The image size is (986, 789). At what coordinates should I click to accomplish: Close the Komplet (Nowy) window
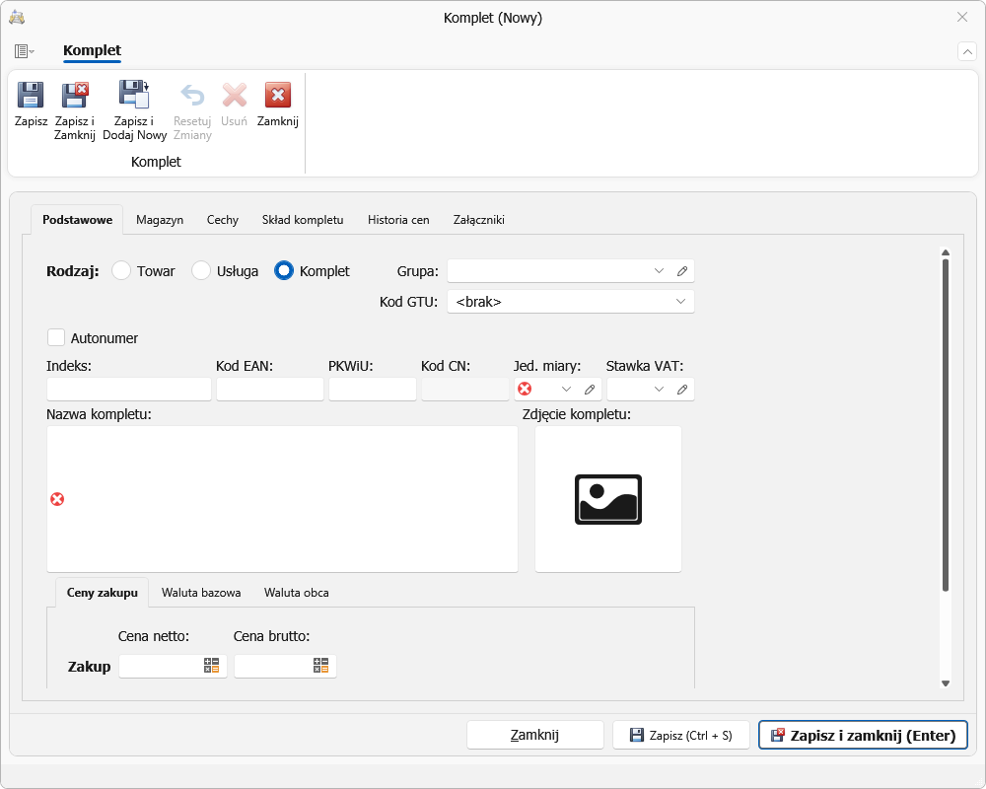(x=962, y=18)
